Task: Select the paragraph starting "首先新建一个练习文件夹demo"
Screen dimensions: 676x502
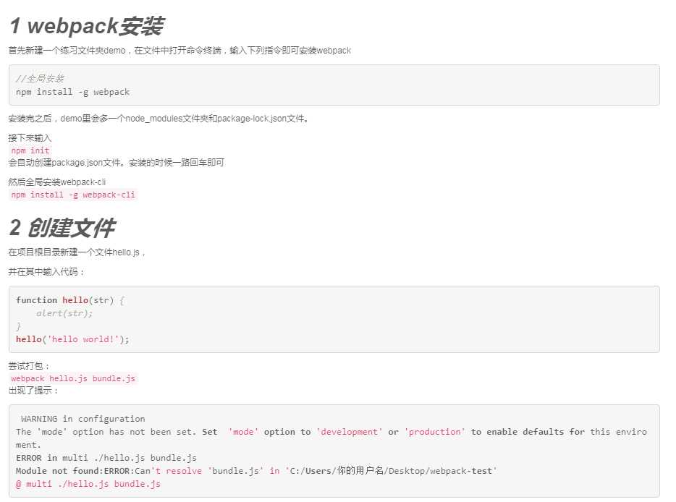Action: tap(179, 51)
